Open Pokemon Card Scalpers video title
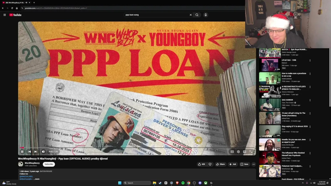 [292, 166]
